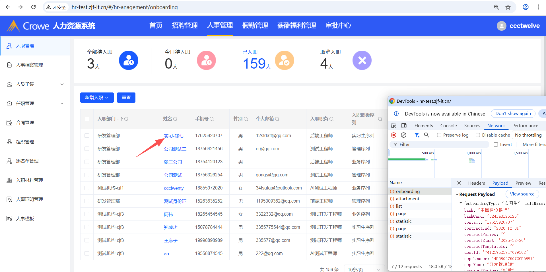The width and height of the screenshot is (546, 272).
Task: Click the DevTools inspect element picker icon
Action: 394,125
